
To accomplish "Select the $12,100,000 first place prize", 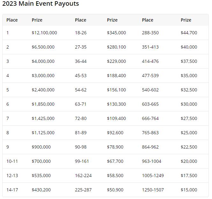I will click(x=44, y=33).
